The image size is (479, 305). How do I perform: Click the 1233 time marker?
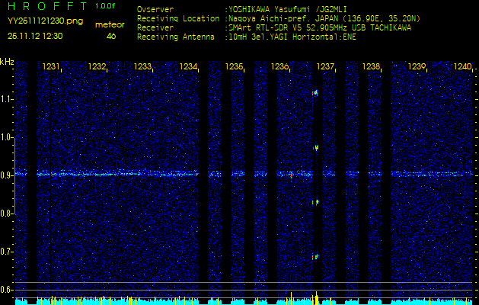point(142,66)
